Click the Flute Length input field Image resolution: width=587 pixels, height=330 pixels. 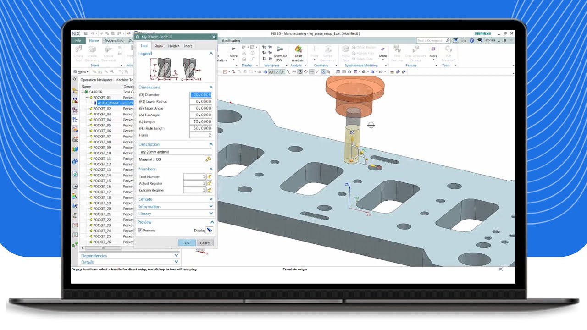pyautogui.click(x=201, y=128)
